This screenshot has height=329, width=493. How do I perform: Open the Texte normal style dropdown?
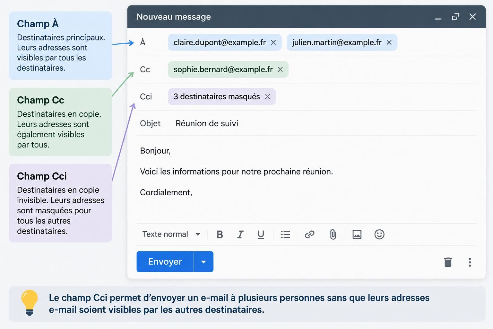pos(171,234)
